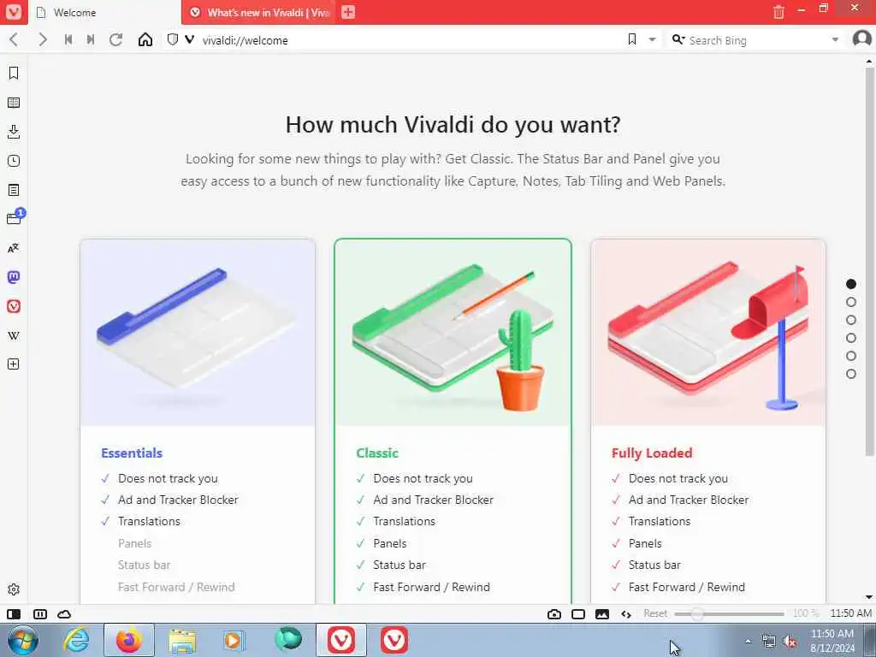The height and width of the screenshot is (657, 876).
Task: Select the last page indicator dot
Action: 851,374
